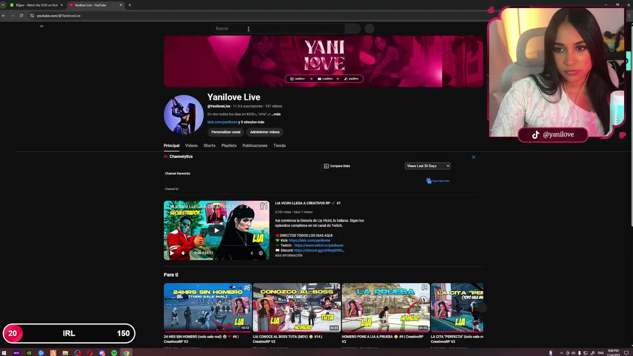This screenshot has height=356, width=633.
Task: Click 'HOMERO PONE A LIA A PRUEBA' video title
Action: 382,339
